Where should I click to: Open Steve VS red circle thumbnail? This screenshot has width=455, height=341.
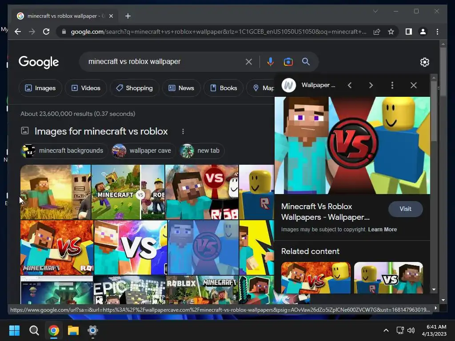pyautogui.click(x=202, y=192)
